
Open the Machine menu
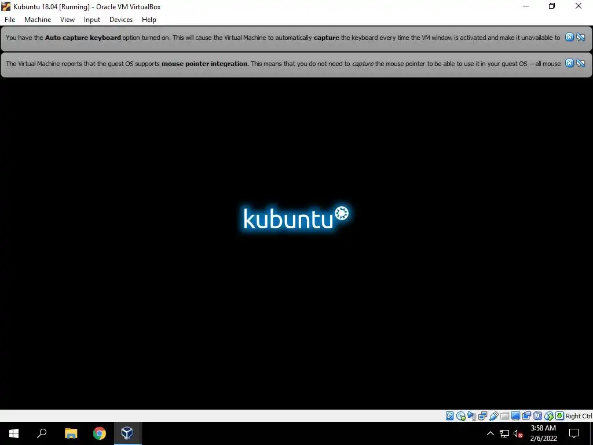(38, 20)
